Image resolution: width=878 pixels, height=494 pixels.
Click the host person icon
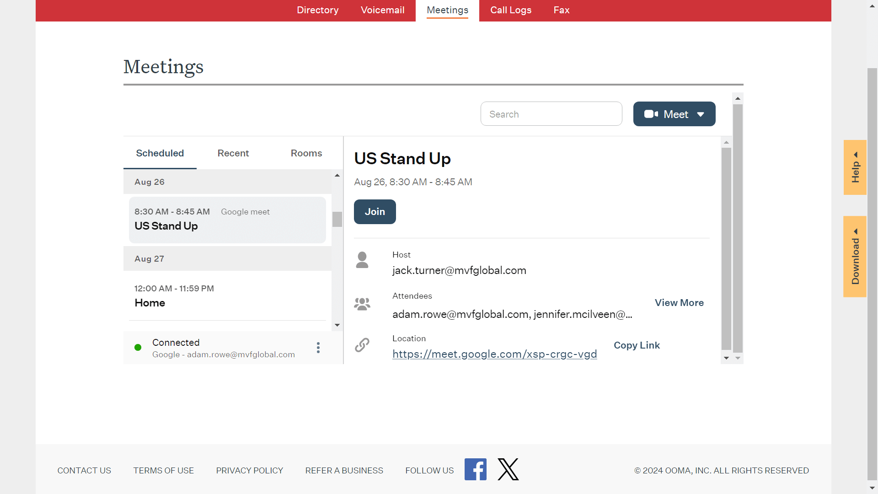[362, 260]
